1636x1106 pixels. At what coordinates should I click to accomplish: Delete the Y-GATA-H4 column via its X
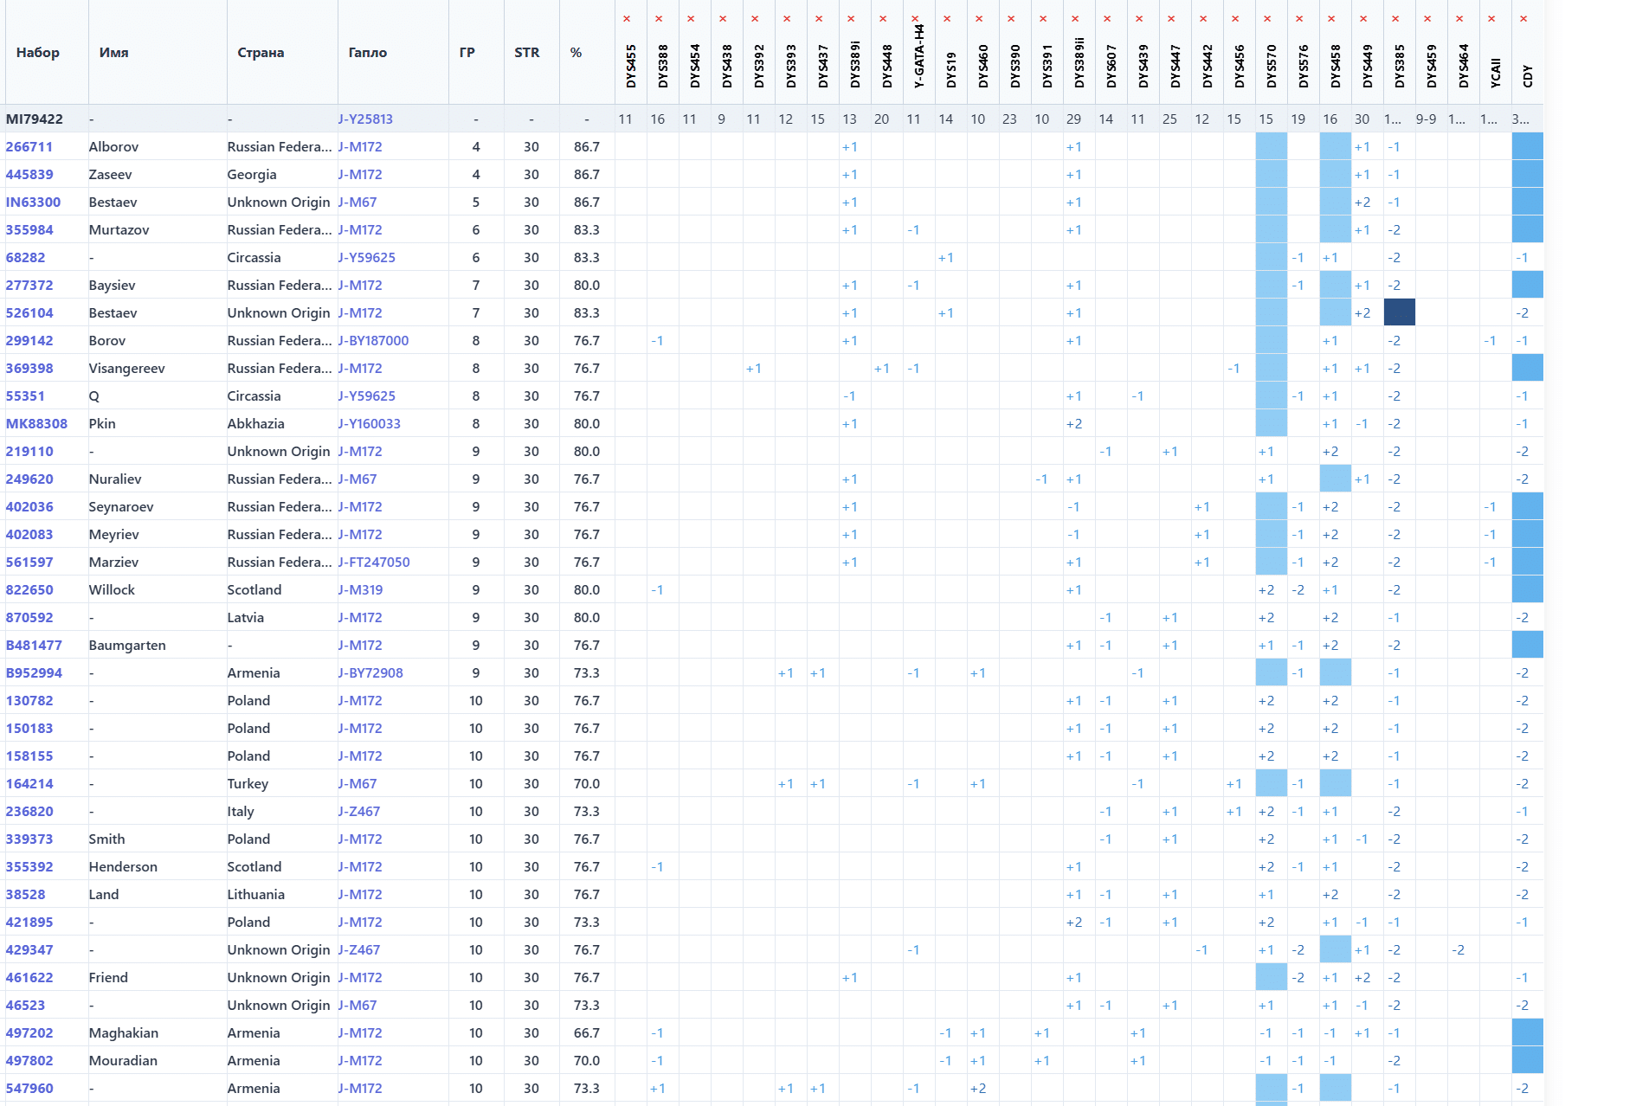pyautogui.click(x=915, y=19)
